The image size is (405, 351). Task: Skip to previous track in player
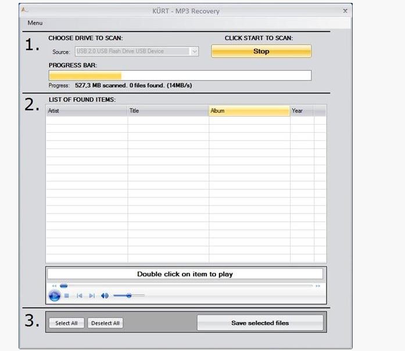80,296
